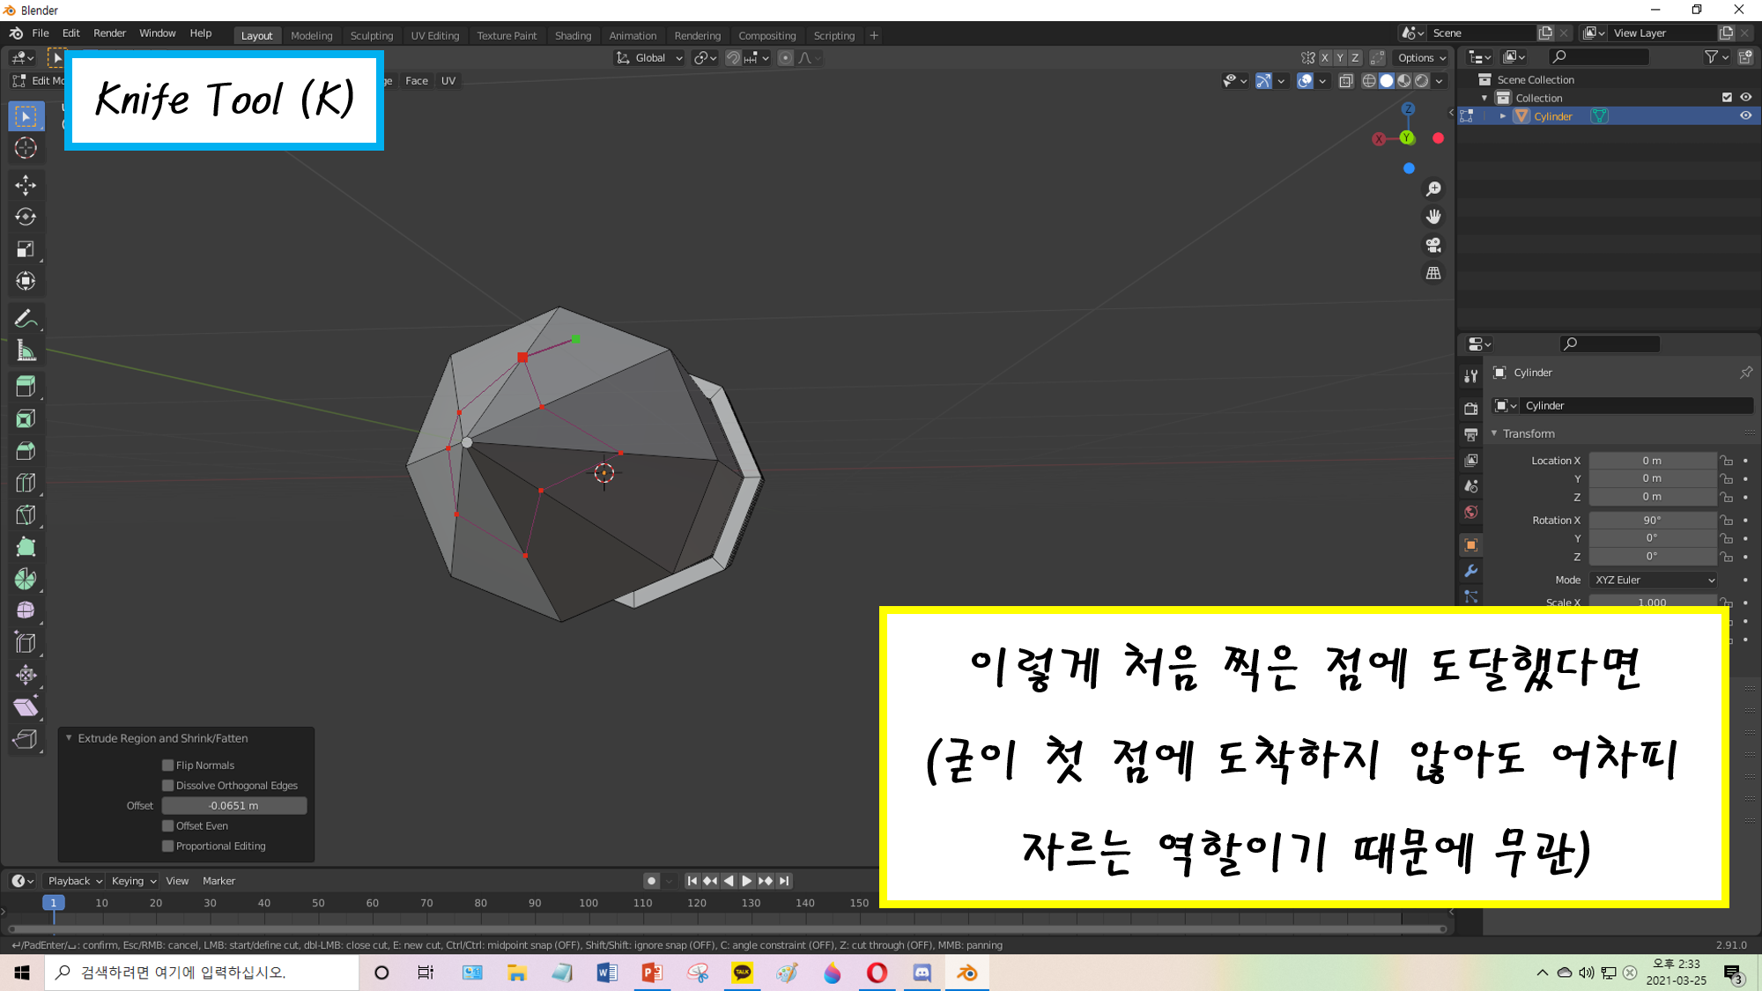
Task: Collapse the Extrude Region and Shrink/Fatten panel
Action: coord(70,738)
